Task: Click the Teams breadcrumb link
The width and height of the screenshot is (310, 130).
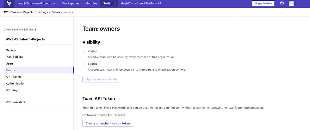Action: coord(56,12)
